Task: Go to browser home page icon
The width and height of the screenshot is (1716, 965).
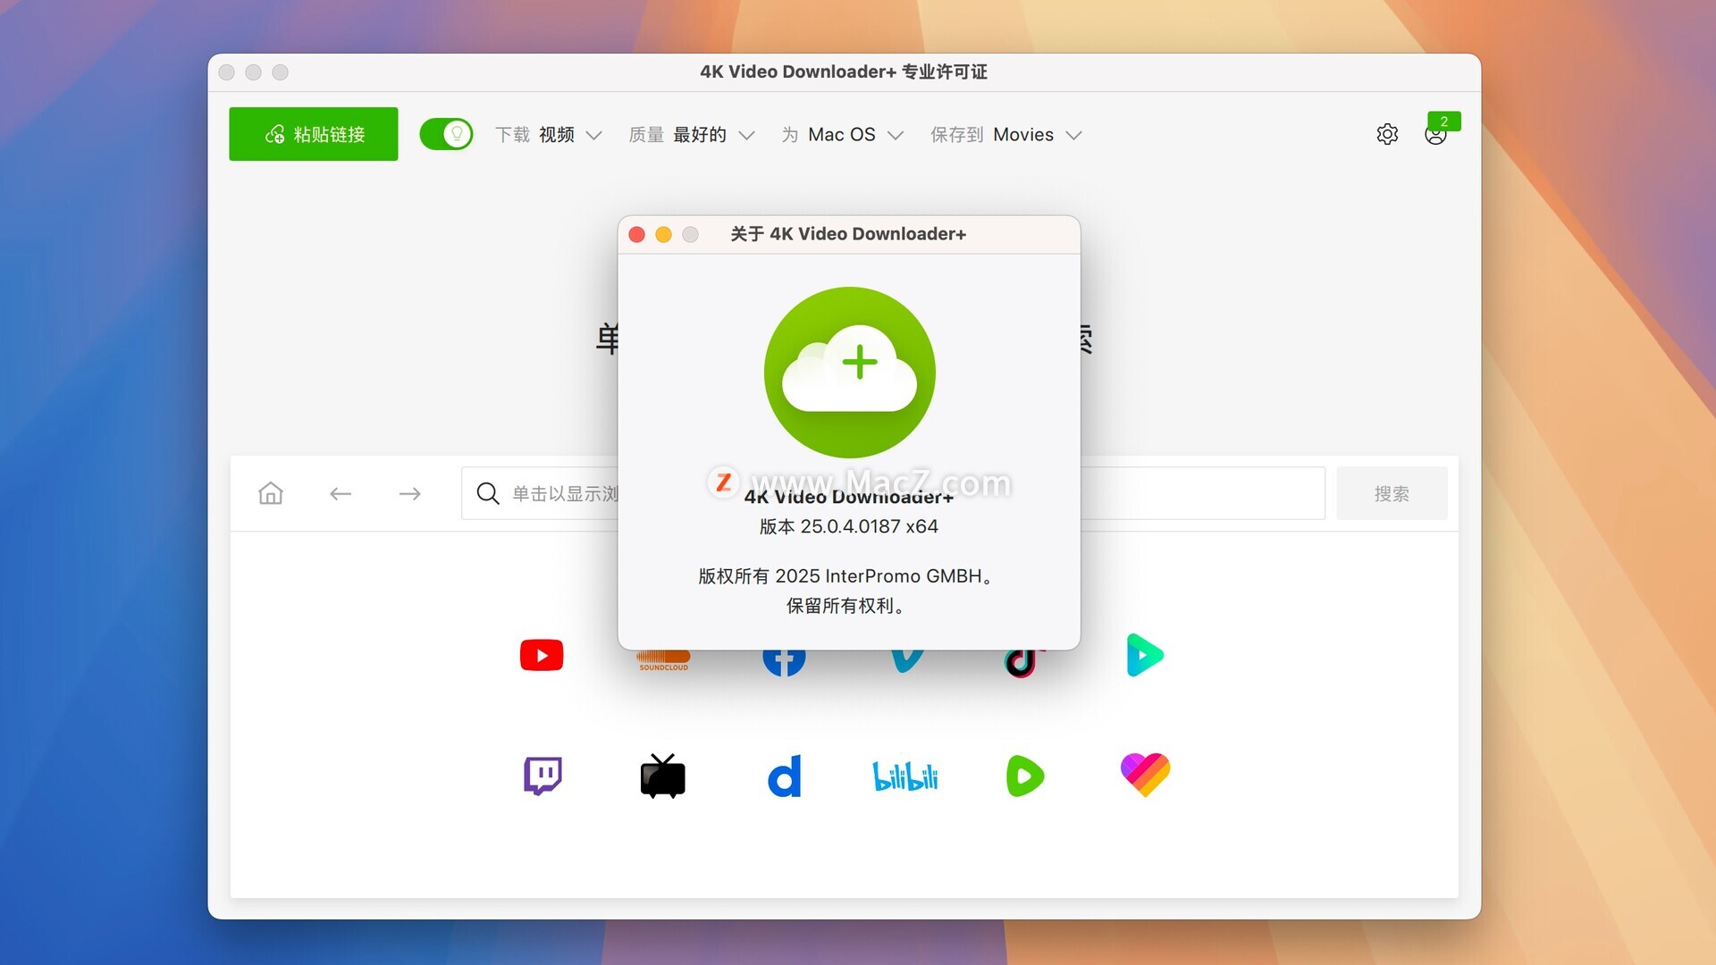Action: pos(271,493)
